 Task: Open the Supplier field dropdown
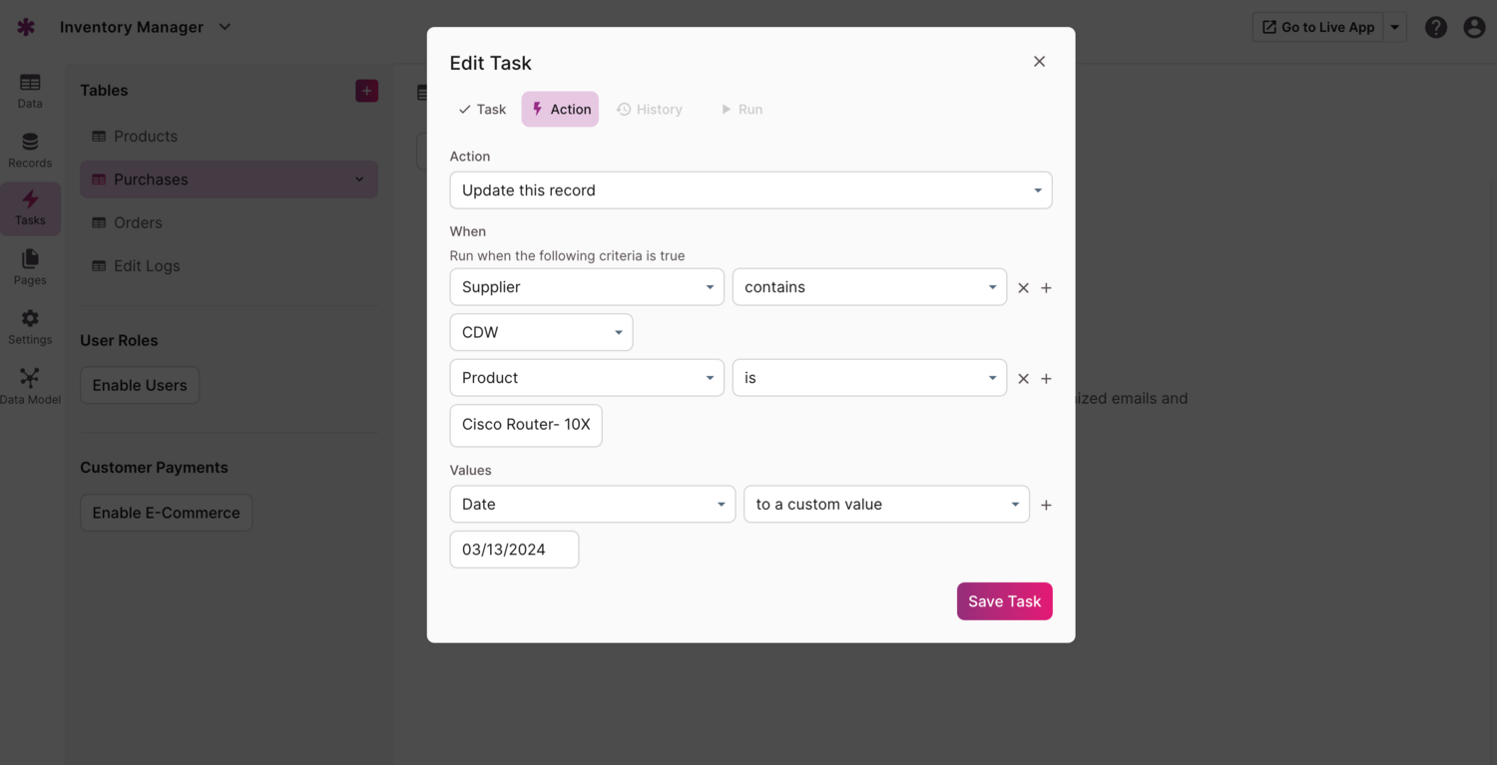point(586,286)
